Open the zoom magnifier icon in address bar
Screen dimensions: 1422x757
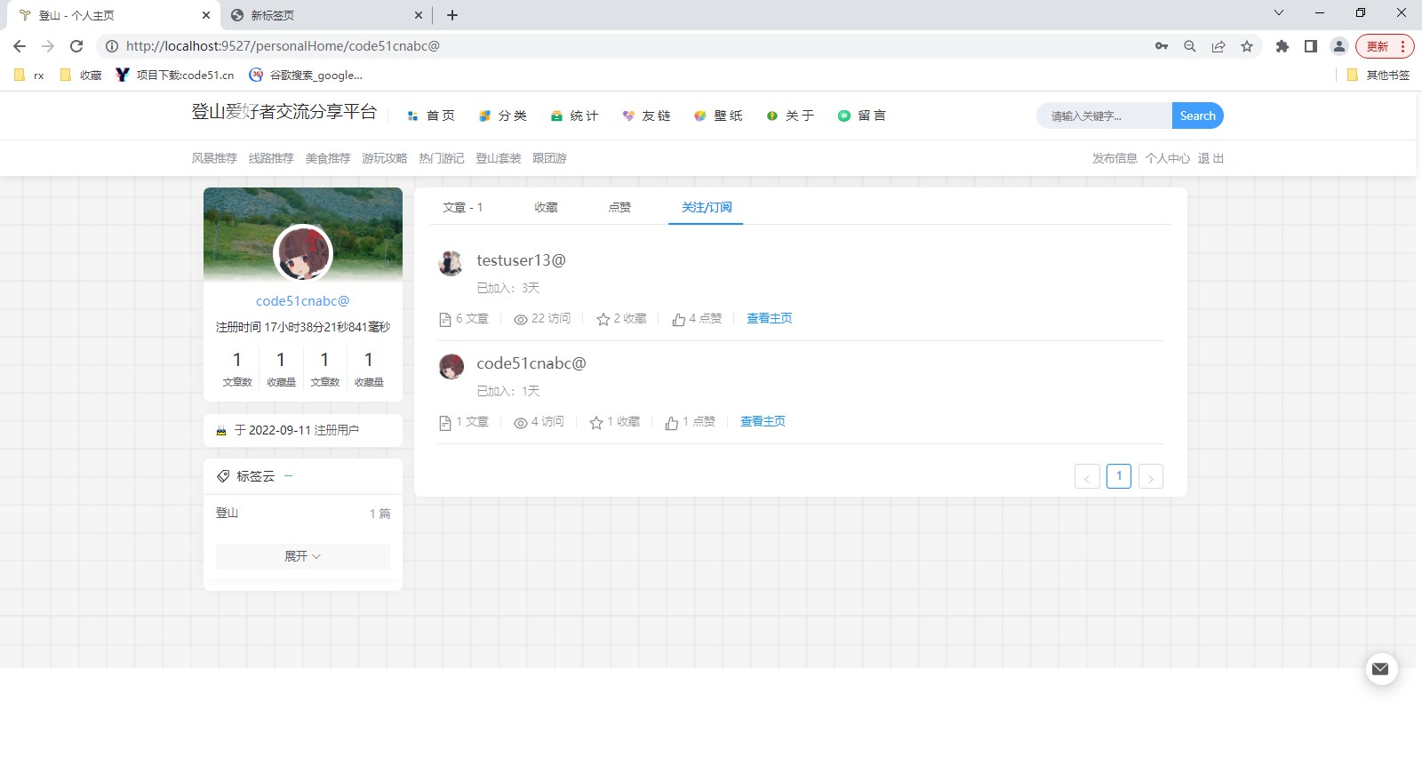[x=1190, y=46]
